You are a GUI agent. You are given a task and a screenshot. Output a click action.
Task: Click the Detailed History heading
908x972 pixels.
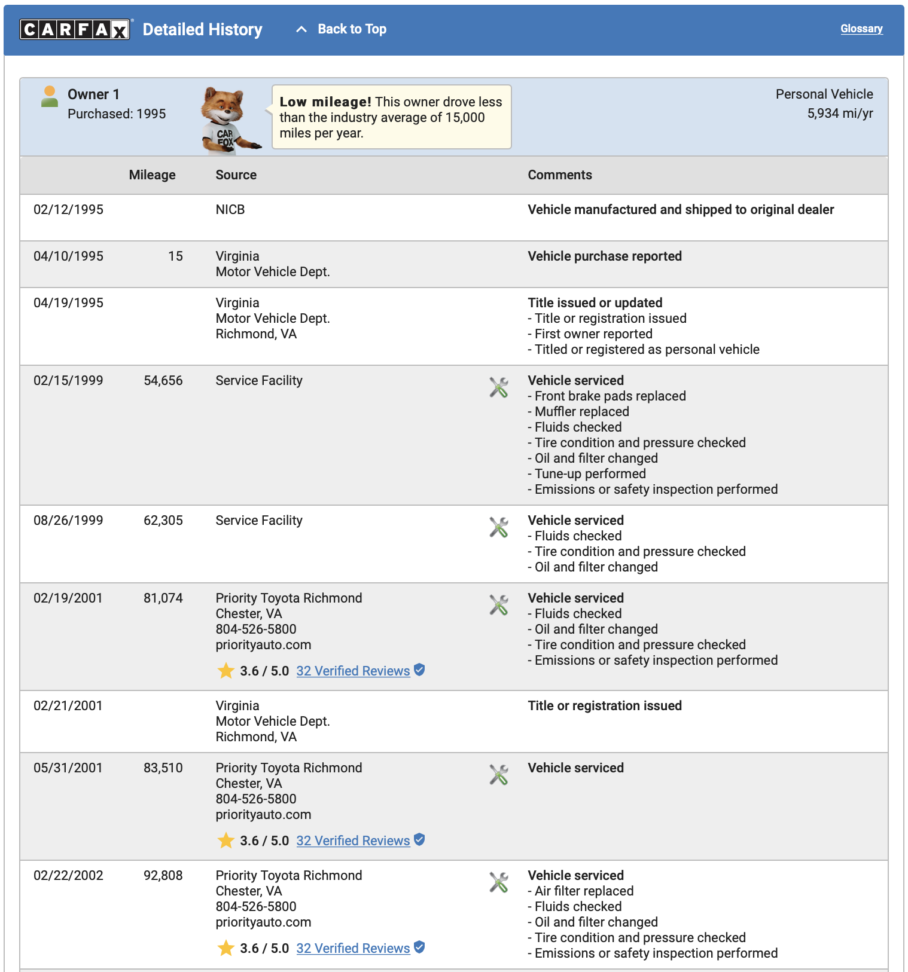(x=202, y=29)
